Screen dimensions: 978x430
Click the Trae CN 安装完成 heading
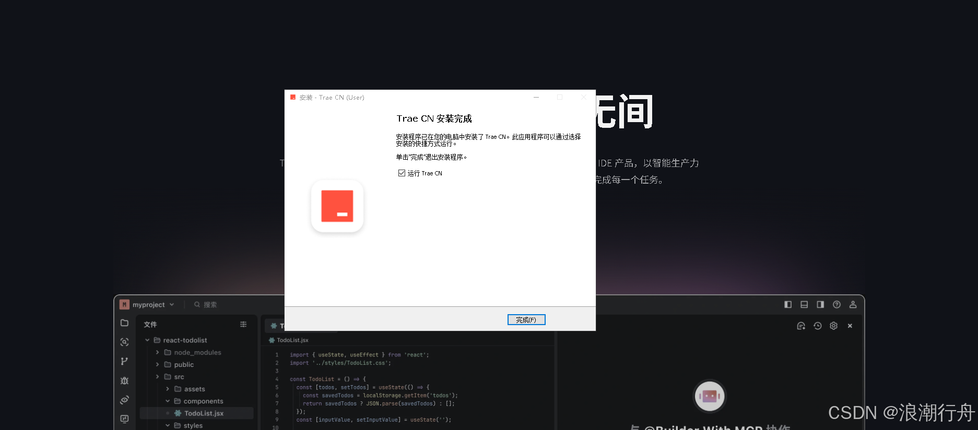[x=434, y=119]
